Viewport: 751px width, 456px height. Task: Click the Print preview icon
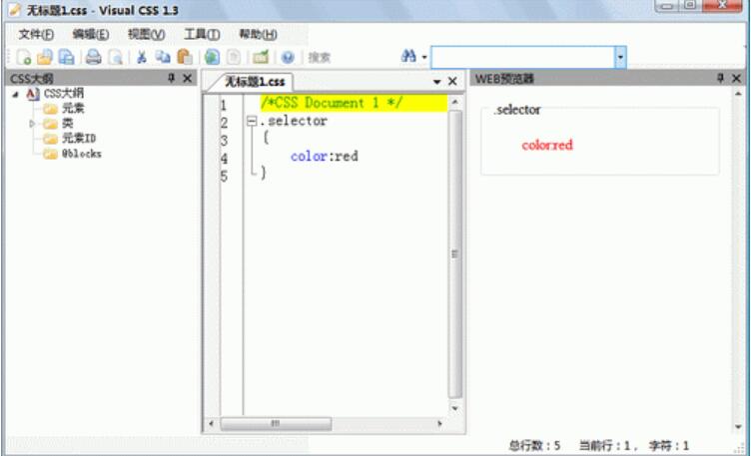pyautogui.click(x=116, y=58)
